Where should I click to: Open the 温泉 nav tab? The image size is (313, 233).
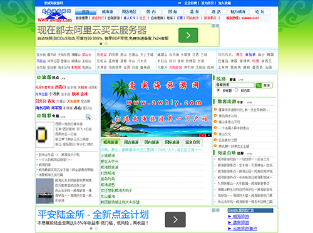pos(194,11)
